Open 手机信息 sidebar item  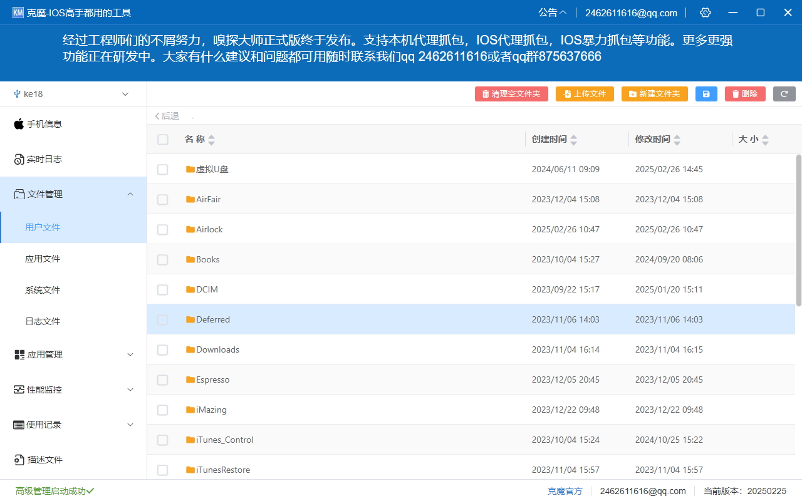click(73, 124)
